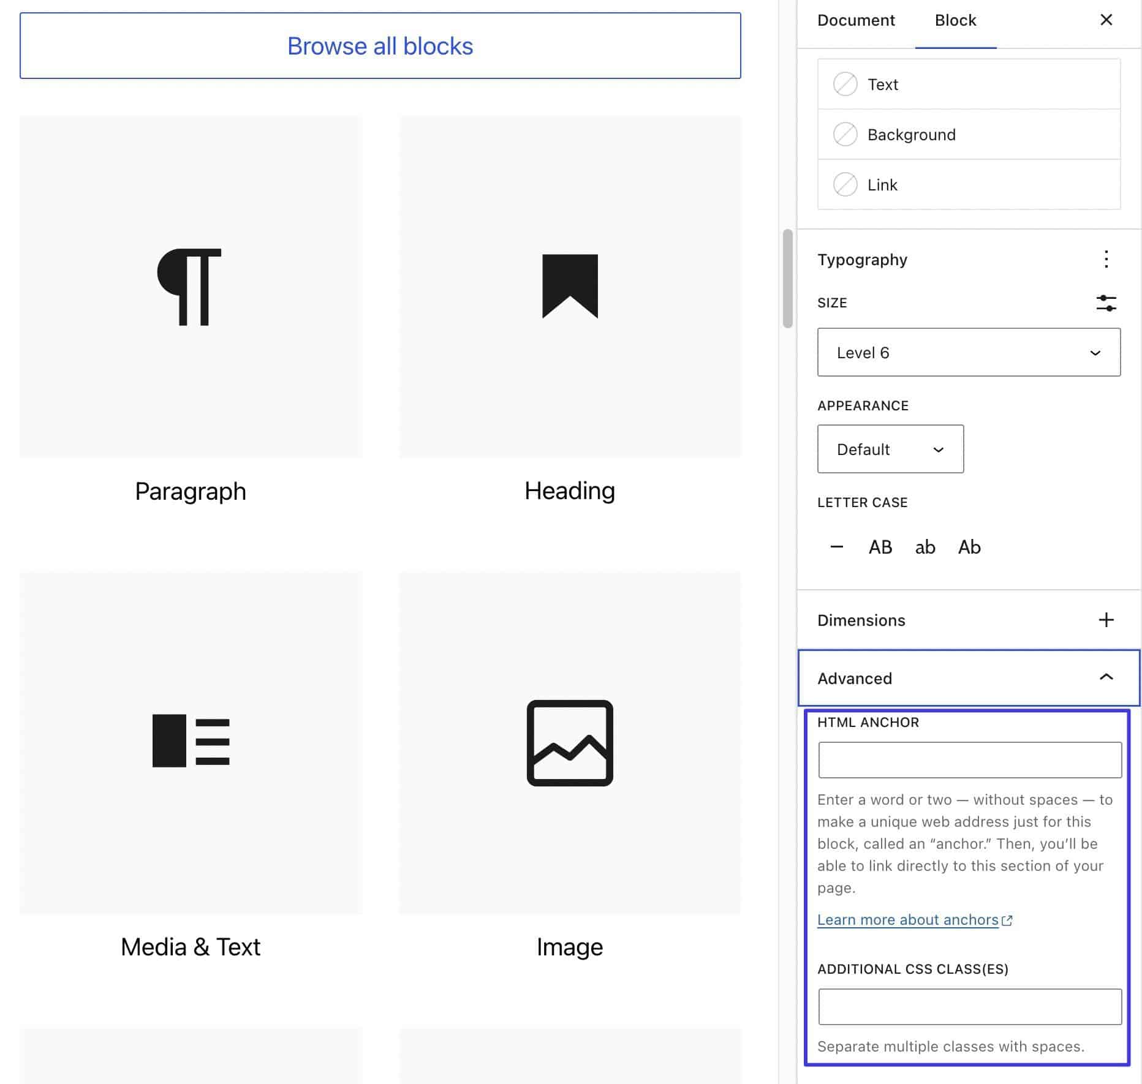Click the Browse all blocks button
Image resolution: width=1142 pixels, height=1084 pixels.
point(380,46)
